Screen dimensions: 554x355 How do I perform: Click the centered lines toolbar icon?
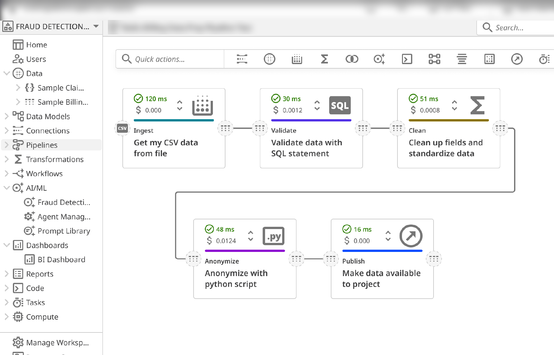[x=462, y=59]
